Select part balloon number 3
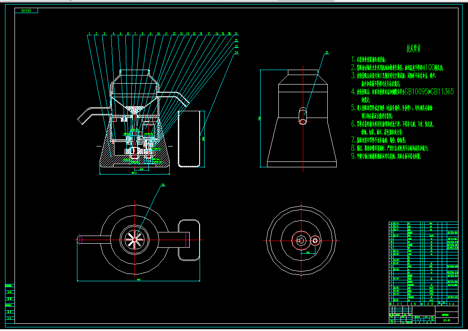Screen dimensions: 468x331 coord(104,34)
